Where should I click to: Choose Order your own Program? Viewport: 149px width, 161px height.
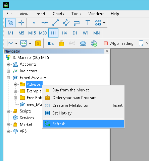(x=83, y=98)
